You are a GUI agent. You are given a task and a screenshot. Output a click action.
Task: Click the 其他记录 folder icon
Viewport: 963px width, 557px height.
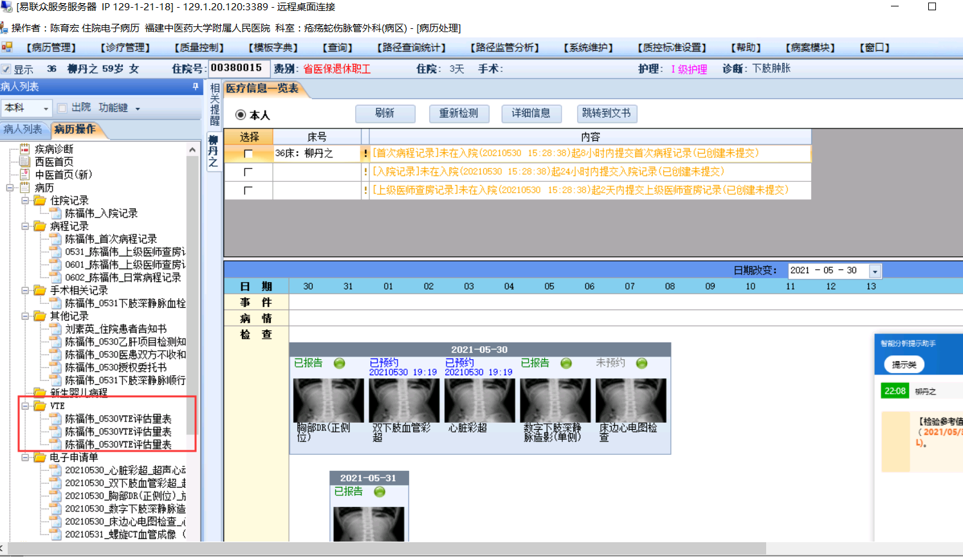[40, 316]
